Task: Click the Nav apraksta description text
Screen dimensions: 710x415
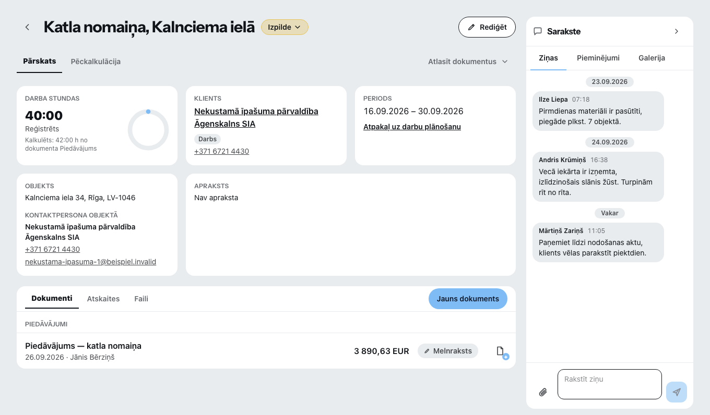Action: (x=216, y=198)
